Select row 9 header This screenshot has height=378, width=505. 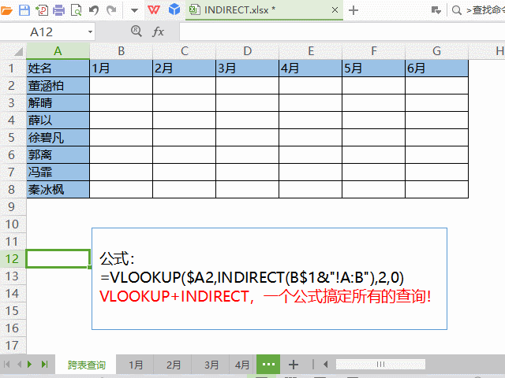pos(13,206)
